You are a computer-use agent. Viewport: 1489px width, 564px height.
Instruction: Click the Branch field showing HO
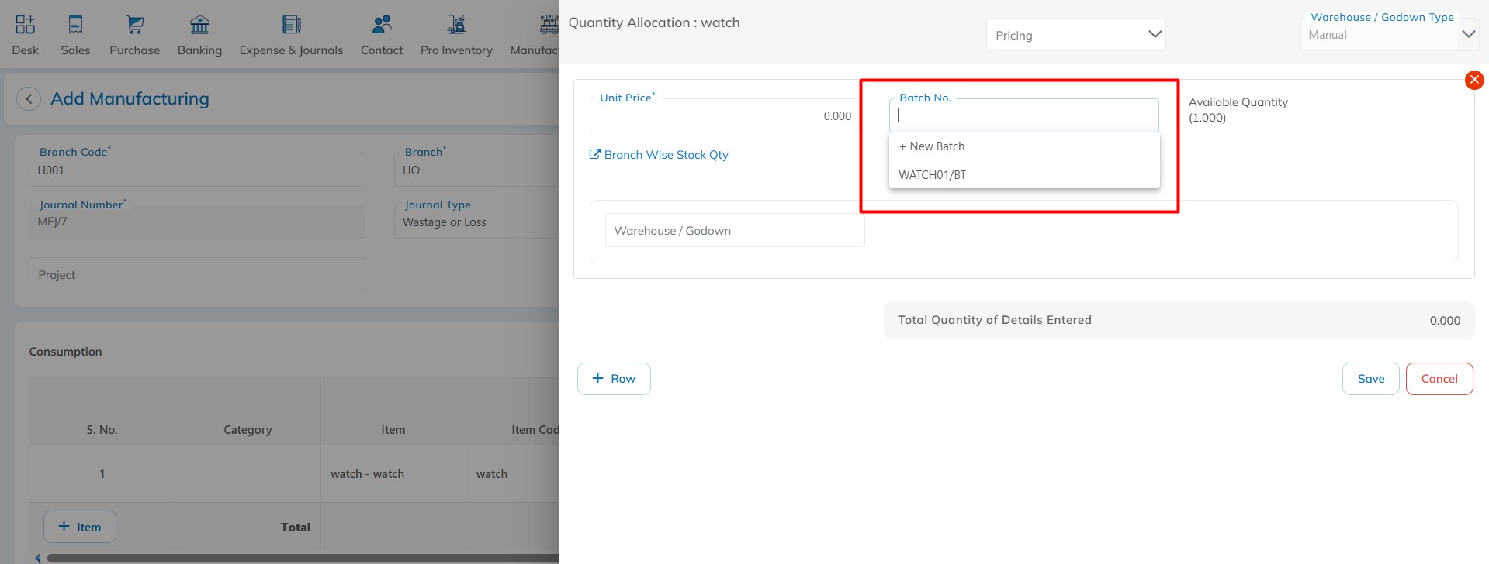pos(476,170)
